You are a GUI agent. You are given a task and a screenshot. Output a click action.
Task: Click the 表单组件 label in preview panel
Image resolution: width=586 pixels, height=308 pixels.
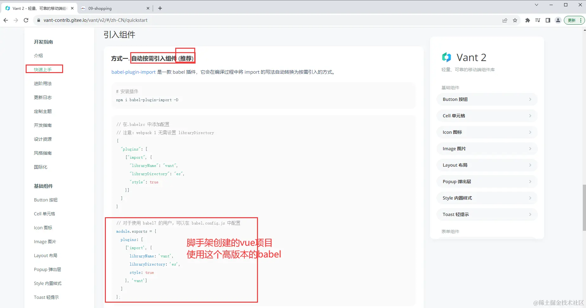[450, 231]
